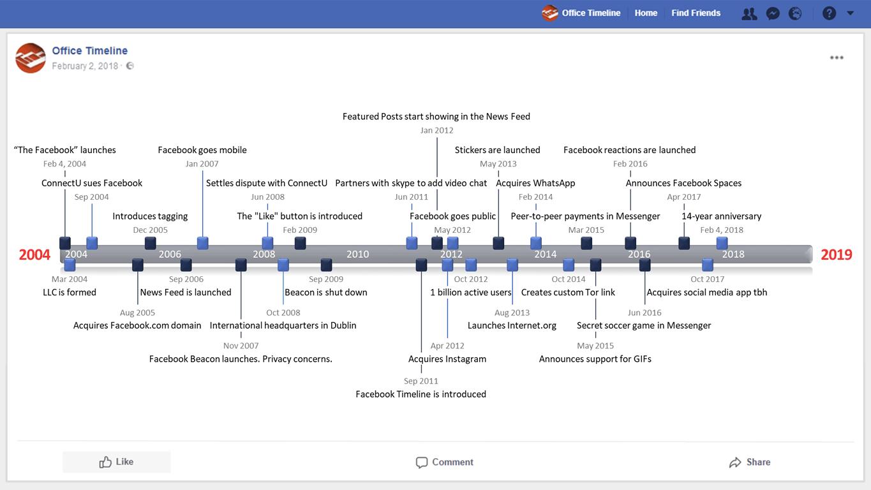Select the Feb 4, 2018 anniversary marker
The height and width of the screenshot is (490, 871).
point(722,242)
